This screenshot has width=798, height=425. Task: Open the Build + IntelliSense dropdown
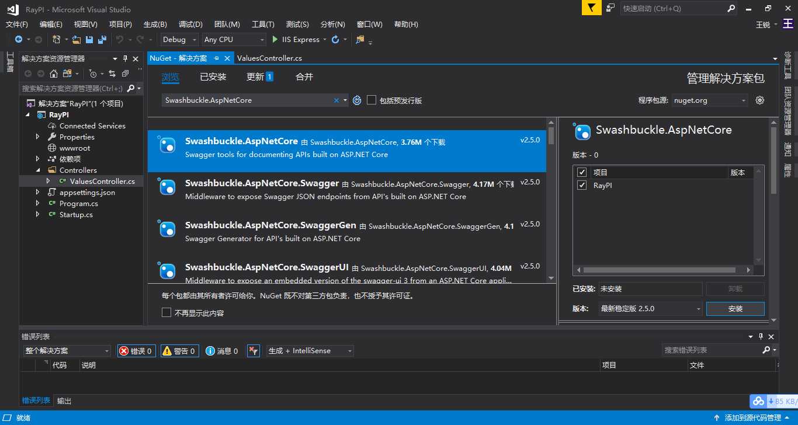tap(310, 351)
